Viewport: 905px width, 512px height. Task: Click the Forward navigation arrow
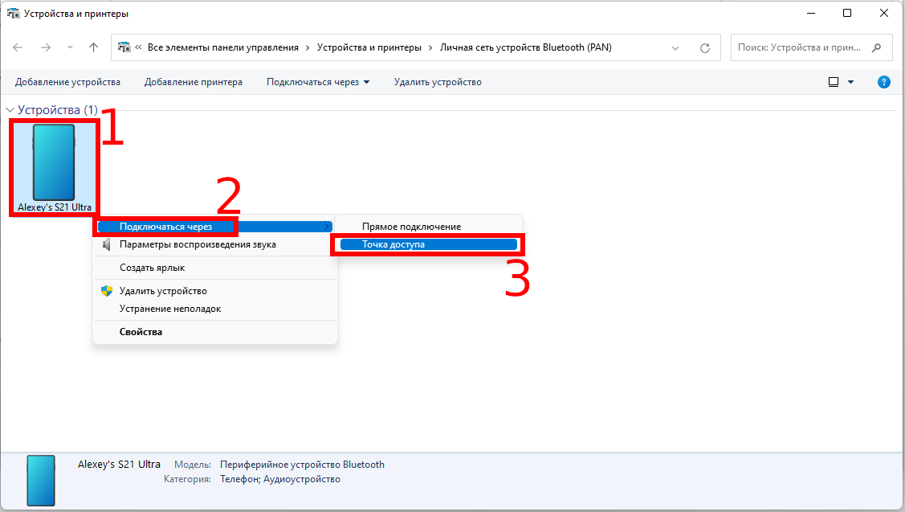46,47
